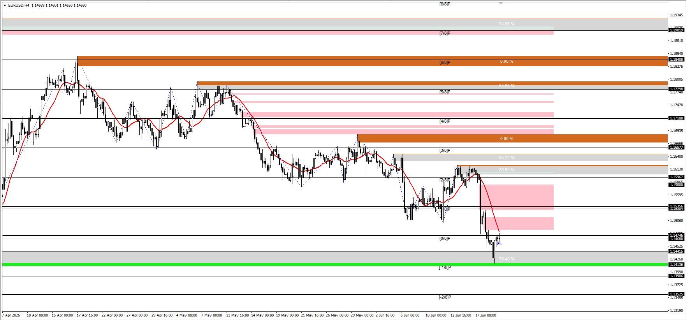The width and height of the screenshot is (686, 320).
Task: Click the 1.14680 current price label
Action: [676, 239]
